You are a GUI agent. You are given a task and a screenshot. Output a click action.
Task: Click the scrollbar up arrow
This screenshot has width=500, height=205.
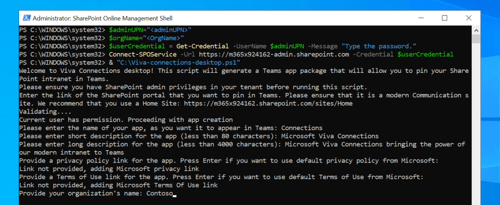[475, 30]
